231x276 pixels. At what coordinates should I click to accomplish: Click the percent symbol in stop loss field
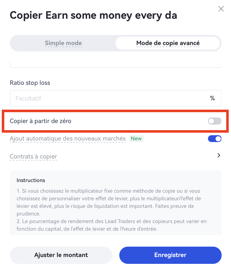coord(212,98)
